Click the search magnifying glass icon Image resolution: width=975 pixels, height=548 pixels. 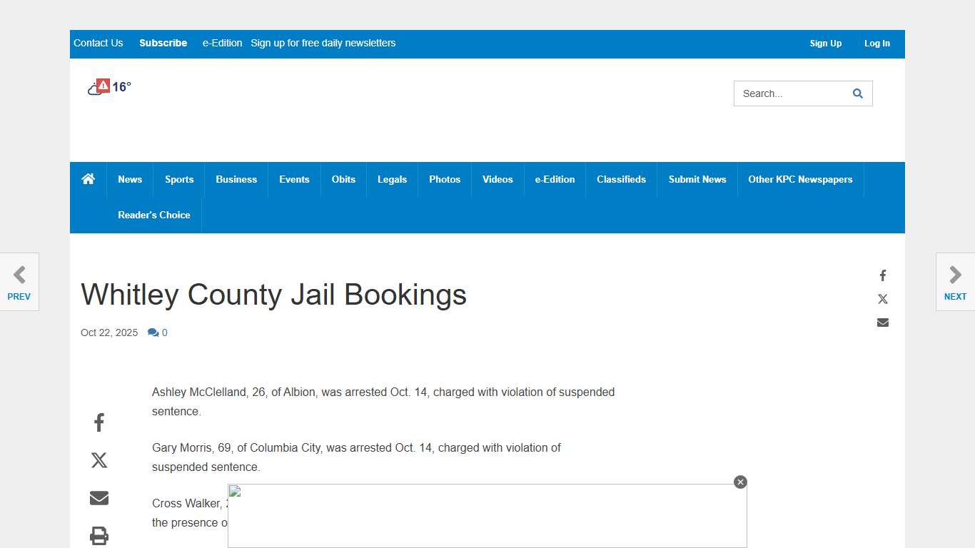click(857, 93)
